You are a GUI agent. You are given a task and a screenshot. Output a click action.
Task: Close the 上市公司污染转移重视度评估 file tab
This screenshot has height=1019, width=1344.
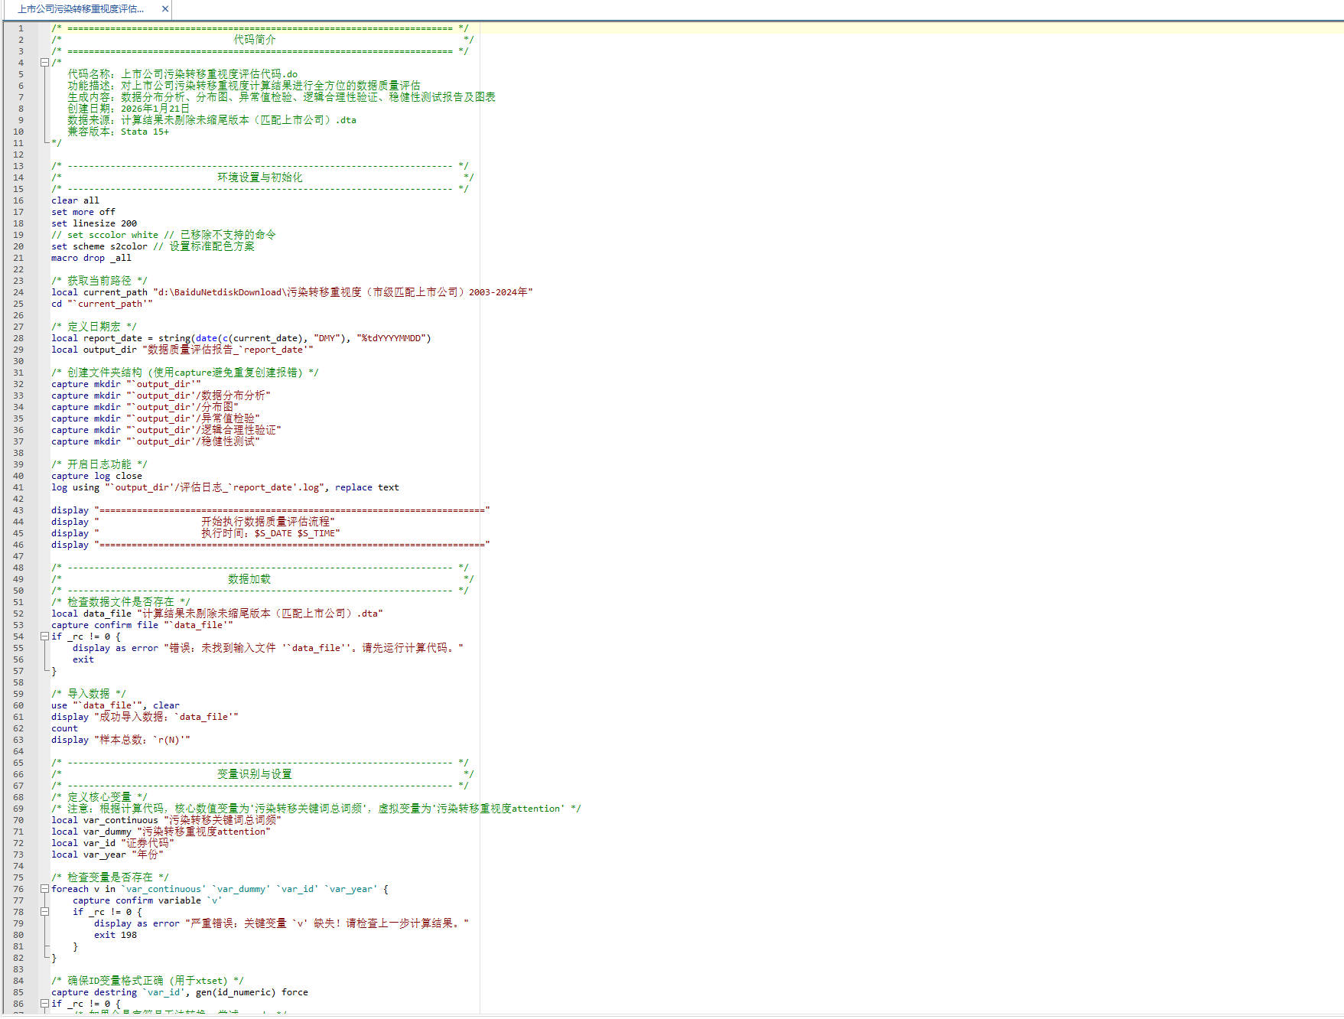coord(164,9)
